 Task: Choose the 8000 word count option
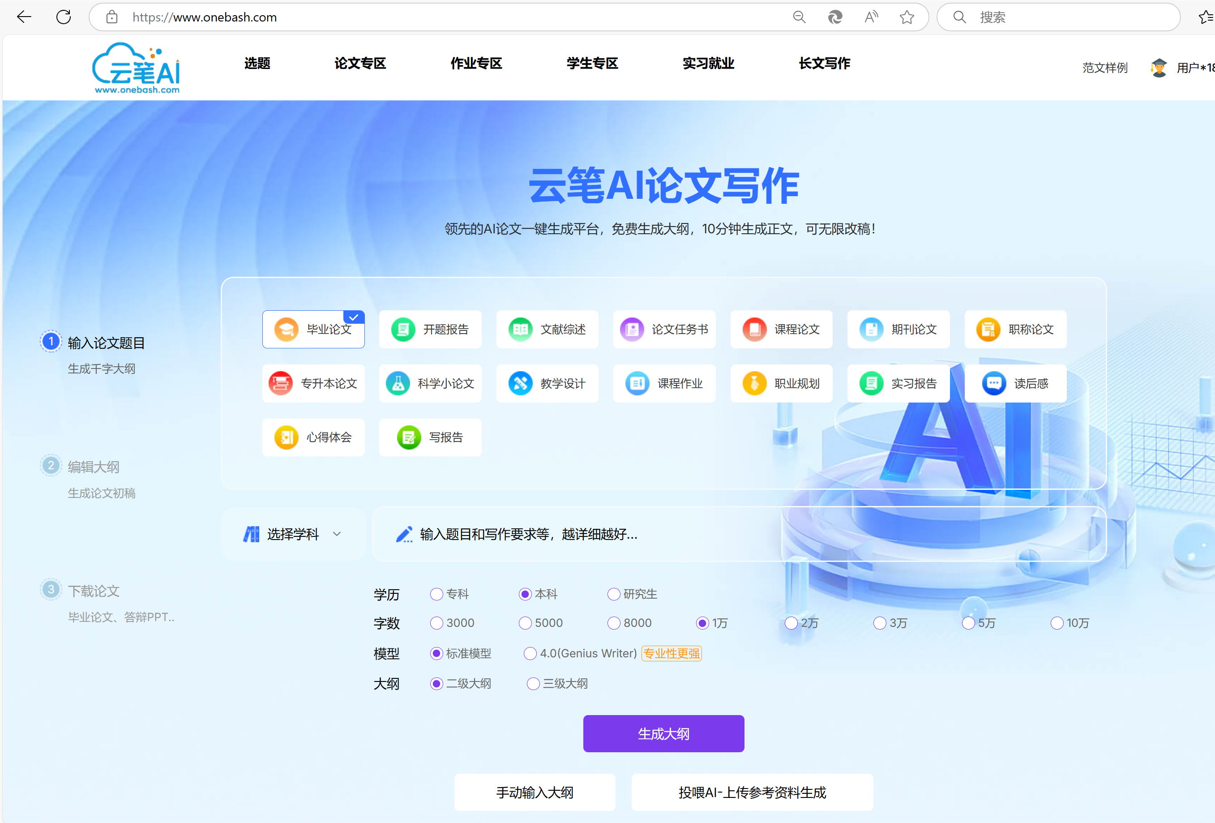tap(614, 623)
